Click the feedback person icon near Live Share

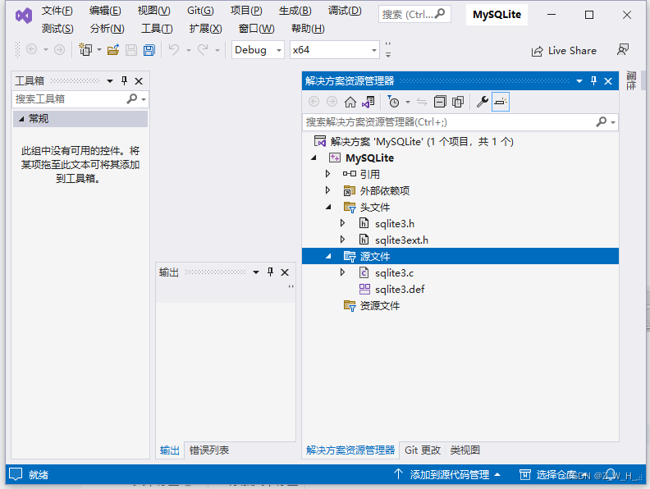point(623,50)
